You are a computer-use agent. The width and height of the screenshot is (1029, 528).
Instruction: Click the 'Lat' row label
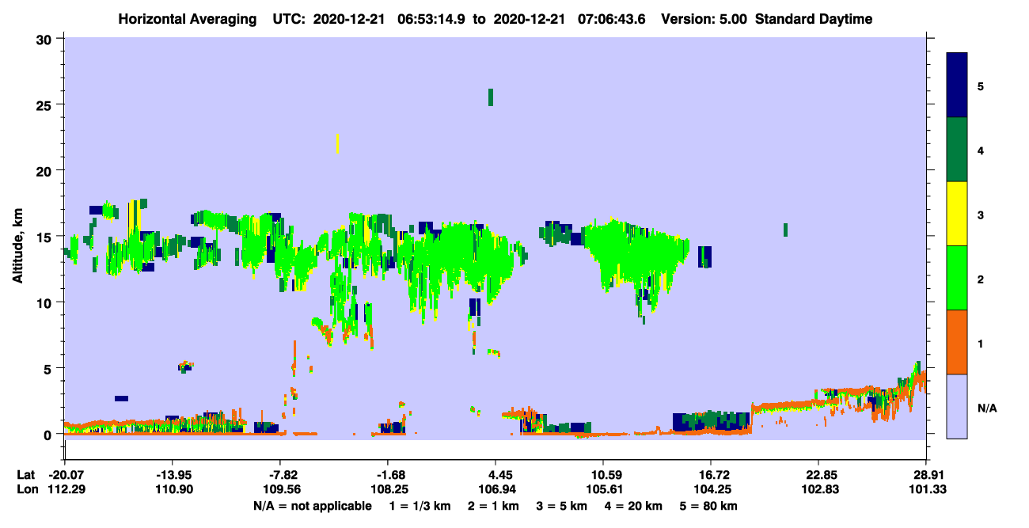tap(25, 475)
